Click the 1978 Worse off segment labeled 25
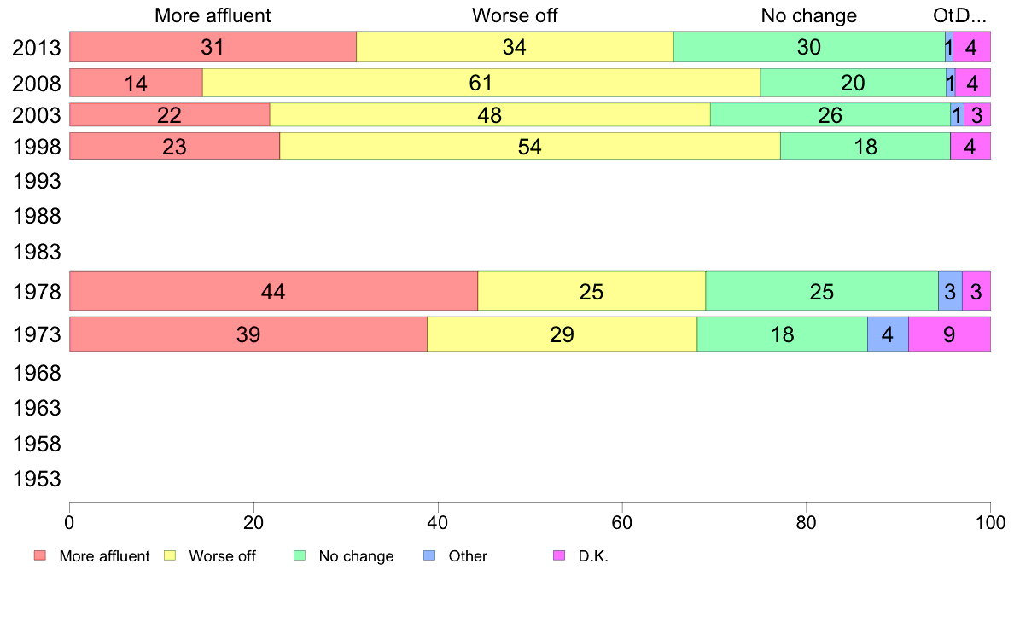The image size is (1014, 628). 591,291
